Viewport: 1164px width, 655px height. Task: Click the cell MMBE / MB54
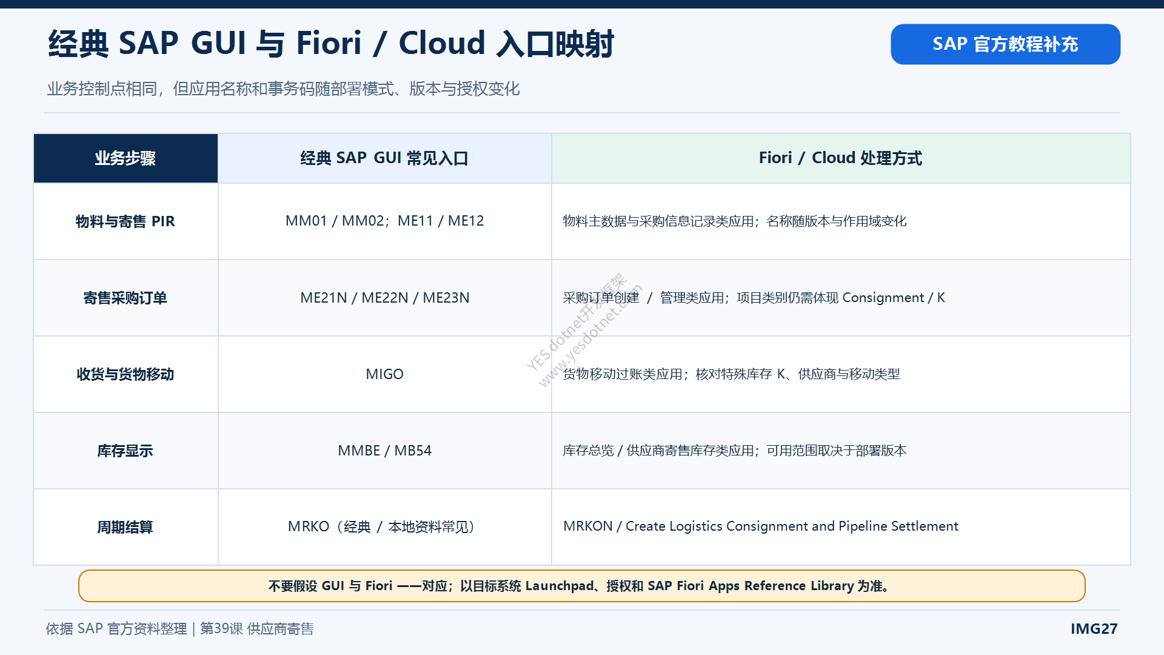[x=384, y=451]
